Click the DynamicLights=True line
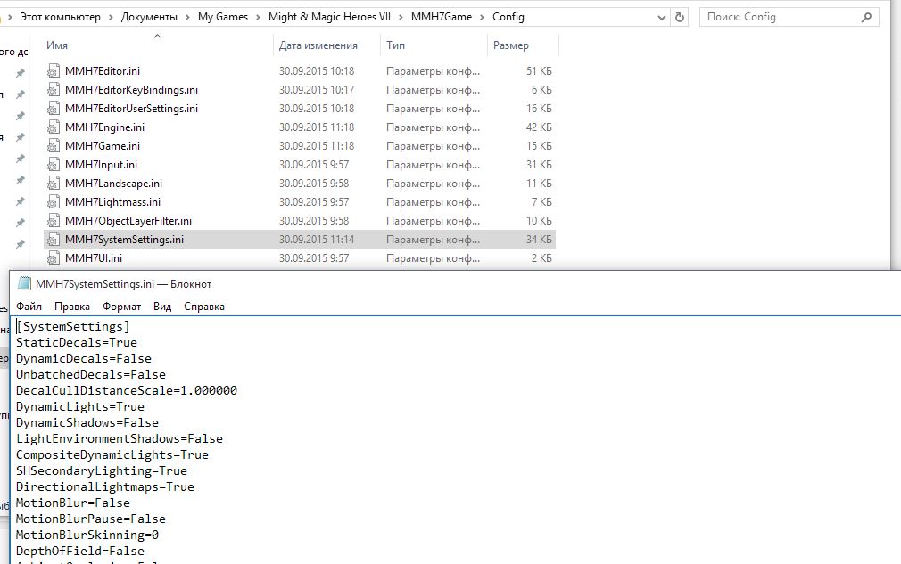 click(x=80, y=407)
